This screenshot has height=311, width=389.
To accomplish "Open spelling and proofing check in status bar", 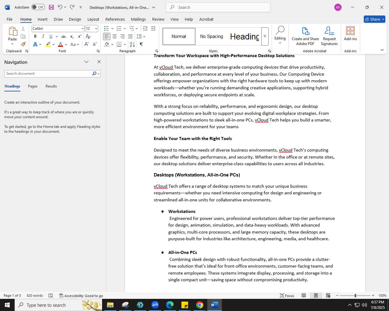I will (x=51, y=296).
